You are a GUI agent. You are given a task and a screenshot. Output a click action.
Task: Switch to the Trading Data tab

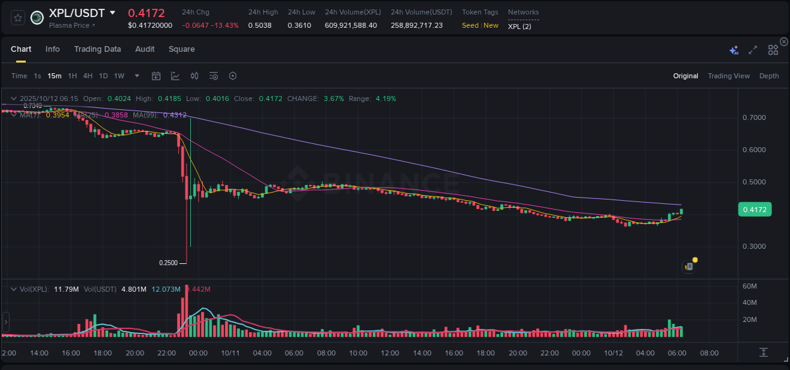tap(97, 49)
